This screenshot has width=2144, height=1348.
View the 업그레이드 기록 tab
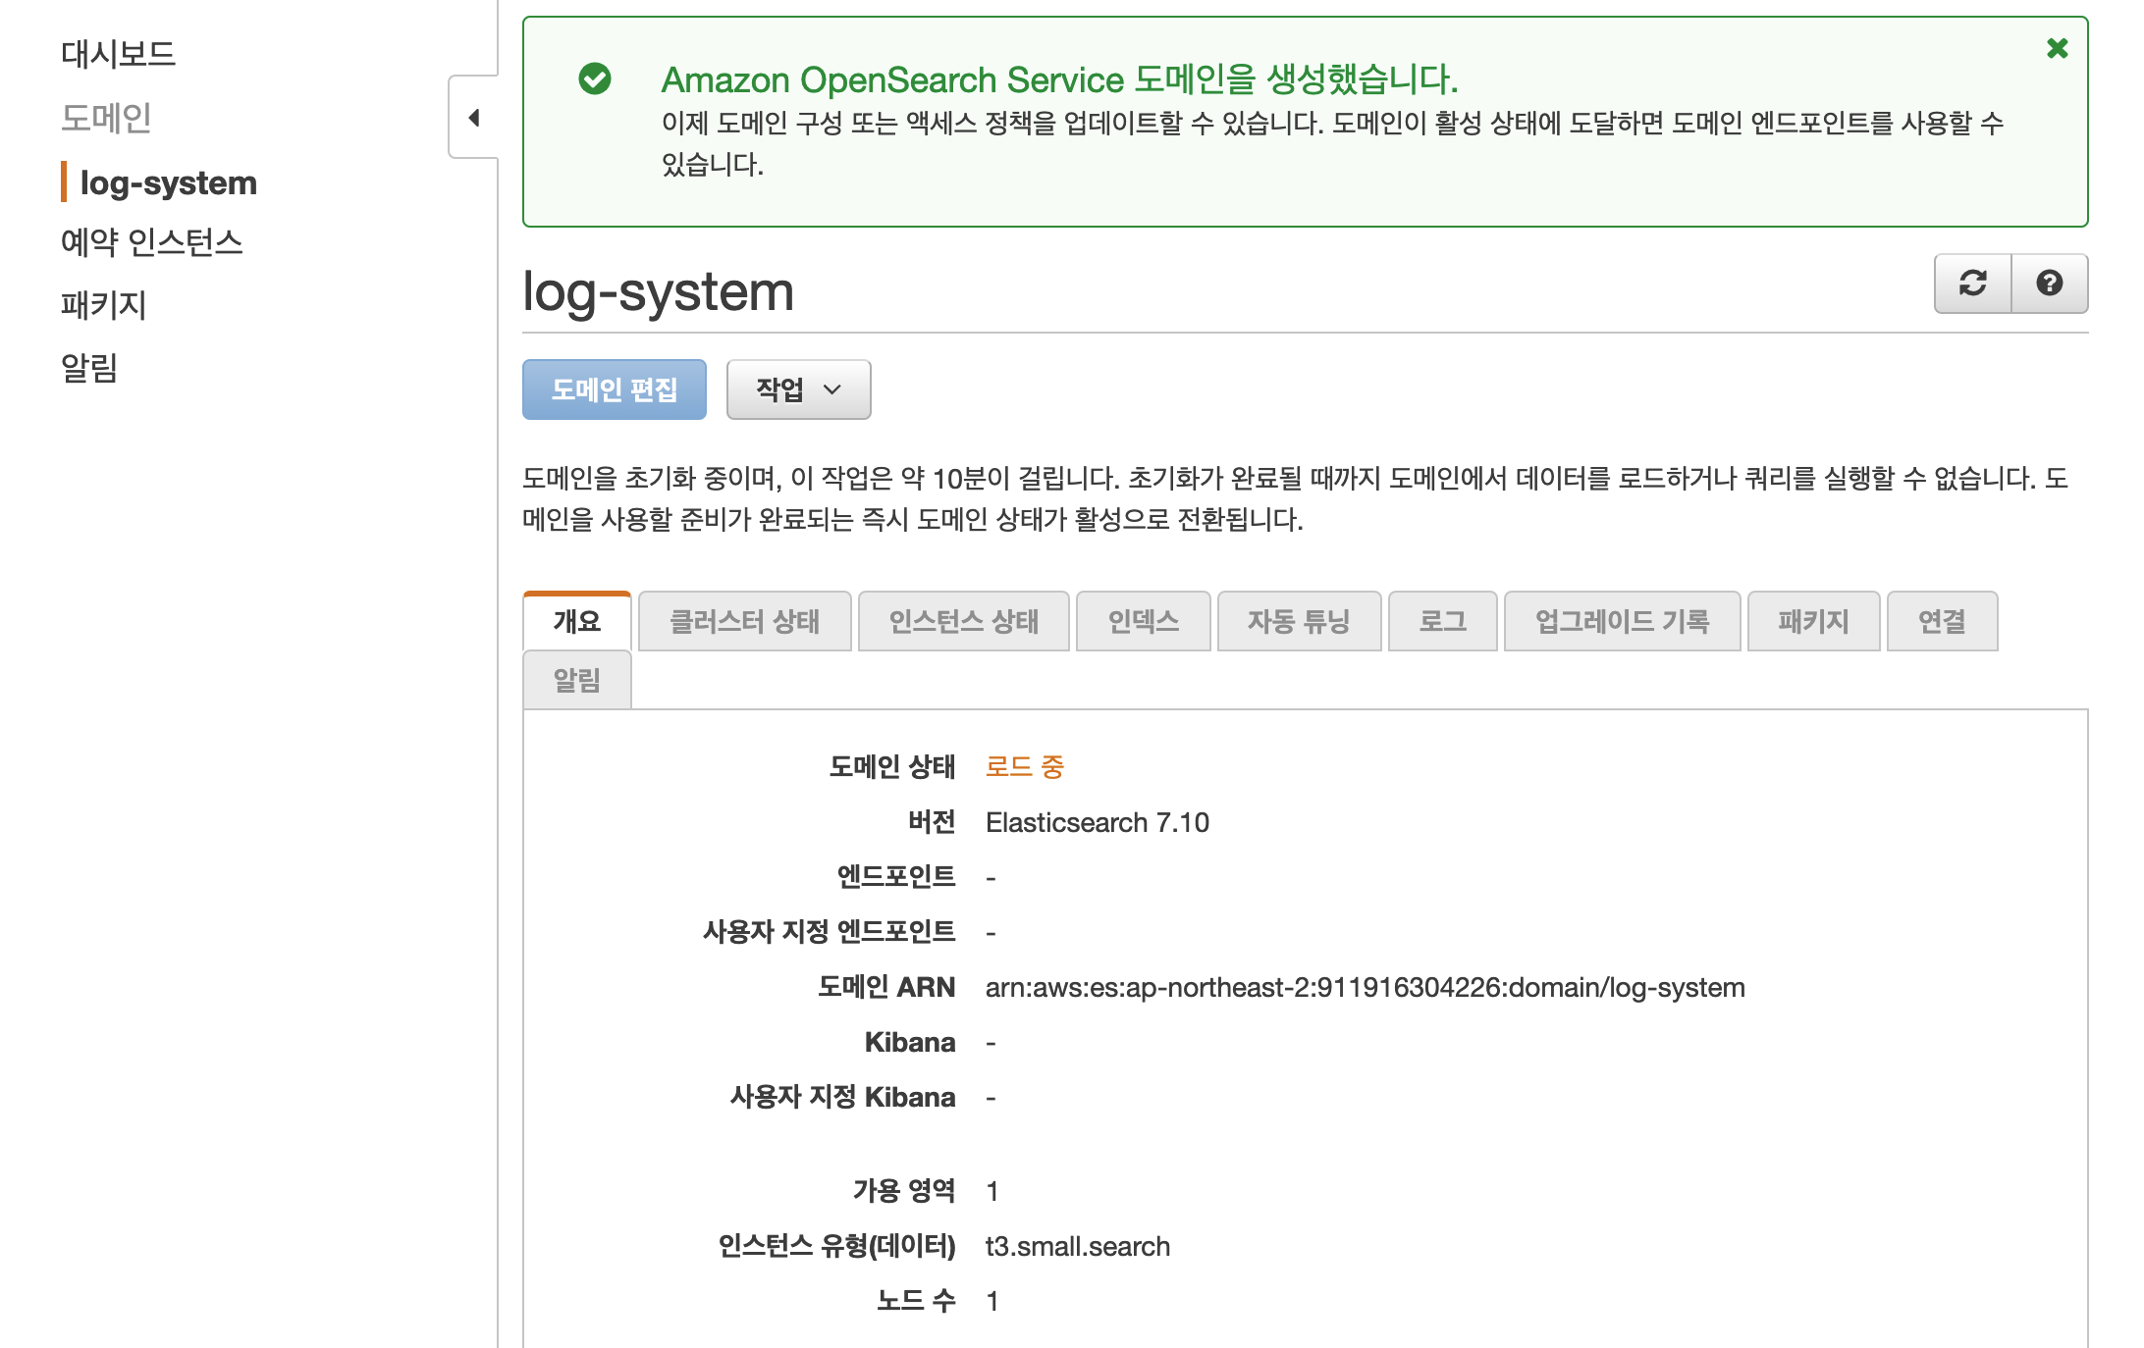pos(1622,621)
